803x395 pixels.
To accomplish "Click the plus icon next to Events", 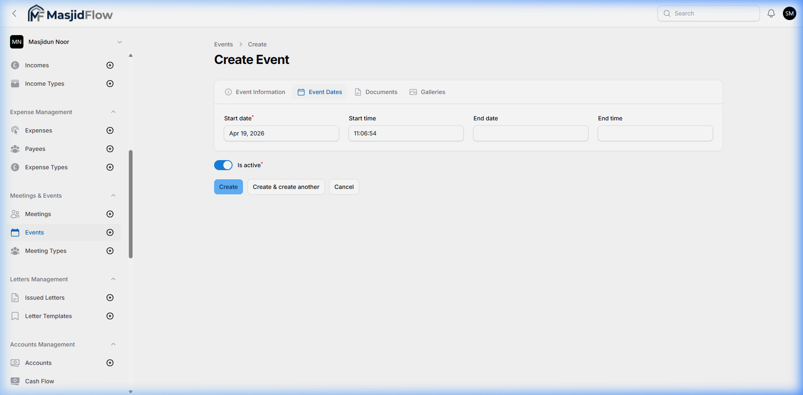I will click(110, 232).
